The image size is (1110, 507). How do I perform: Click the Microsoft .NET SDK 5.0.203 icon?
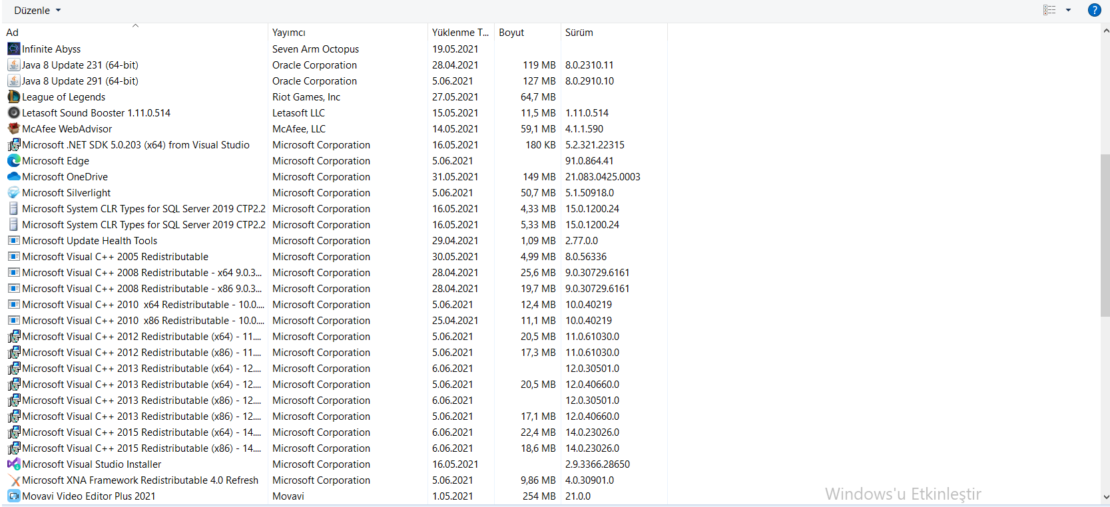pos(13,144)
